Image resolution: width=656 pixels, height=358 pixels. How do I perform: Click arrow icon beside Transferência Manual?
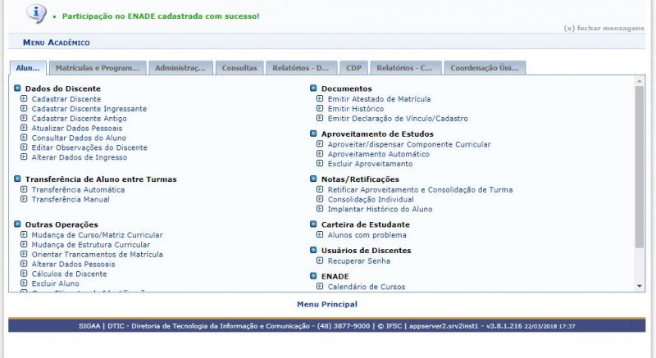coord(24,199)
